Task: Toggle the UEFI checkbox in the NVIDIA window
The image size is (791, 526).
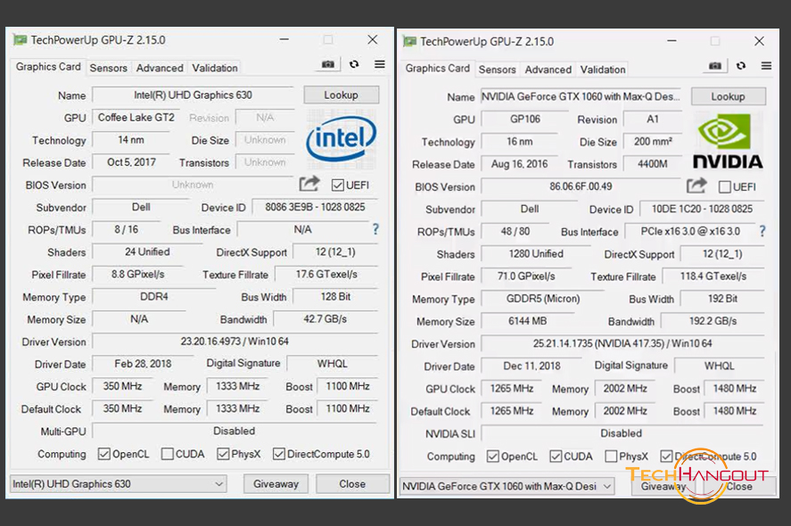Action: [725, 187]
